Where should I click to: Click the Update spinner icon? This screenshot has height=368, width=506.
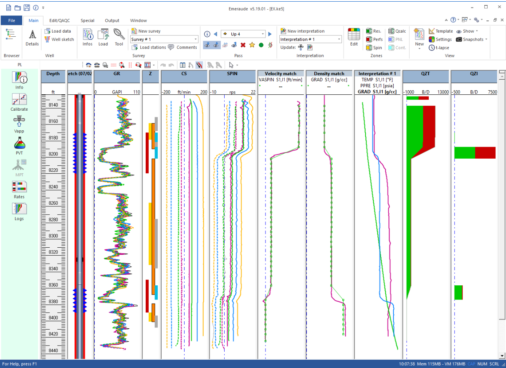301,47
